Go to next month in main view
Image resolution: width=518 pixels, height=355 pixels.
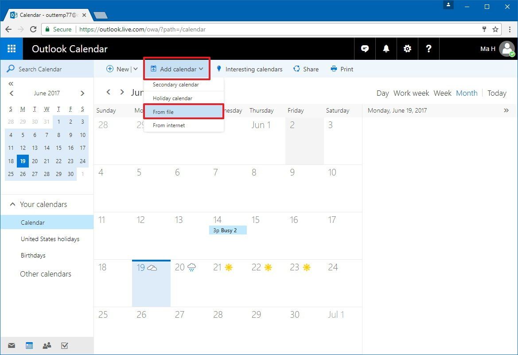pos(122,92)
